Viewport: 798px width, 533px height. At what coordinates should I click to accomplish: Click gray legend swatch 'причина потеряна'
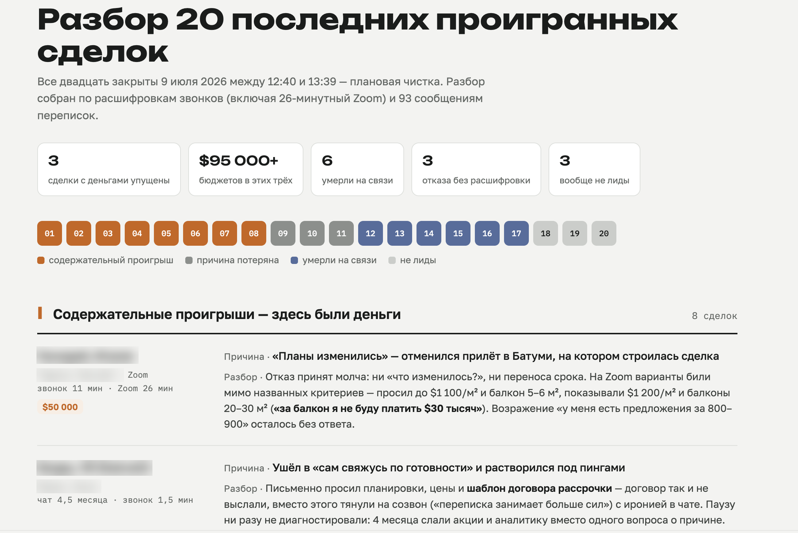click(x=189, y=260)
